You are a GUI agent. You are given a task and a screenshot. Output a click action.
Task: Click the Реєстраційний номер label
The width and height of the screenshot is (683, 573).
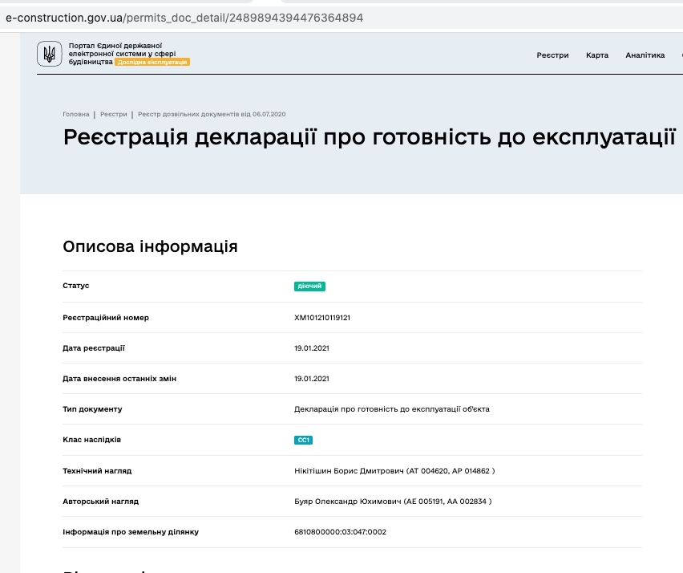tap(106, 318)
